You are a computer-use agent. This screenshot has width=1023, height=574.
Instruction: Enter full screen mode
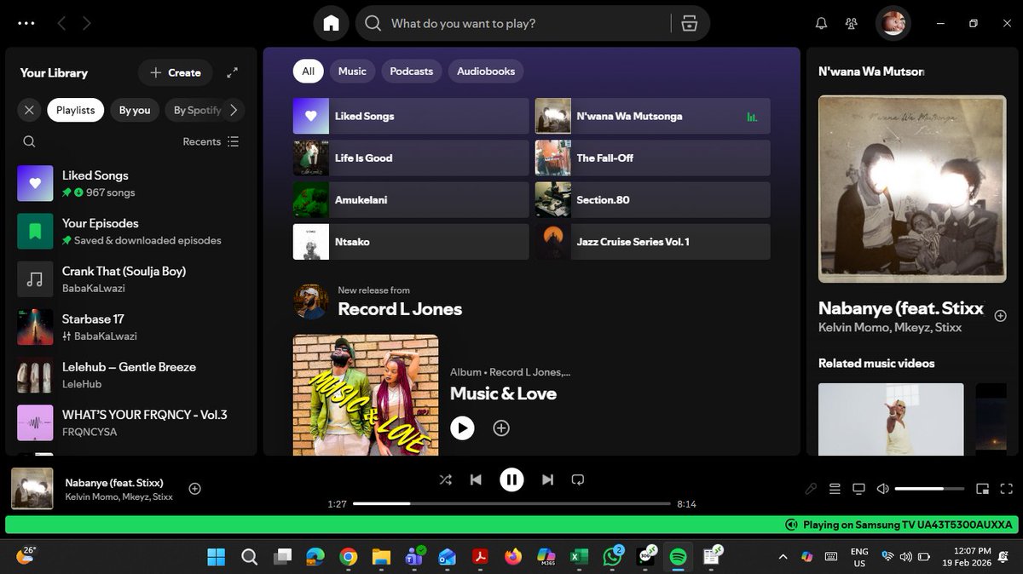[1007, 489]
